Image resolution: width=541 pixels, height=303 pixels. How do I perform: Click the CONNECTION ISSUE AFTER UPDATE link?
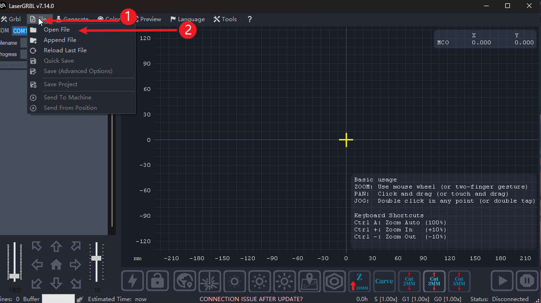pos(251,299)
